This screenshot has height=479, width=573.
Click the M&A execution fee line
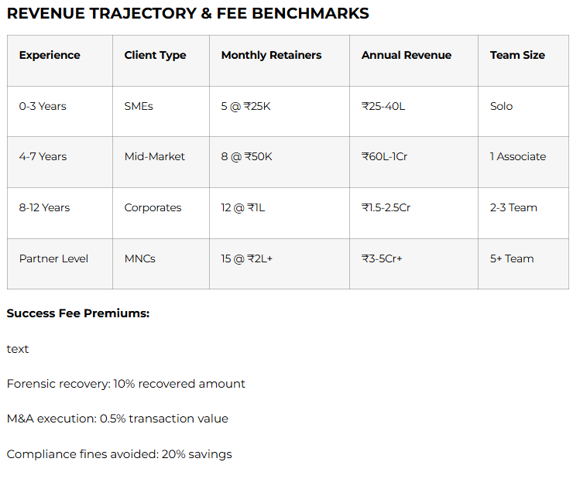(117, 419)
